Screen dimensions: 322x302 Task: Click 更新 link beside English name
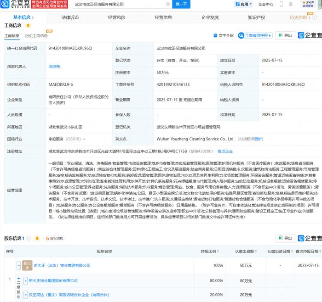[258, 139]
